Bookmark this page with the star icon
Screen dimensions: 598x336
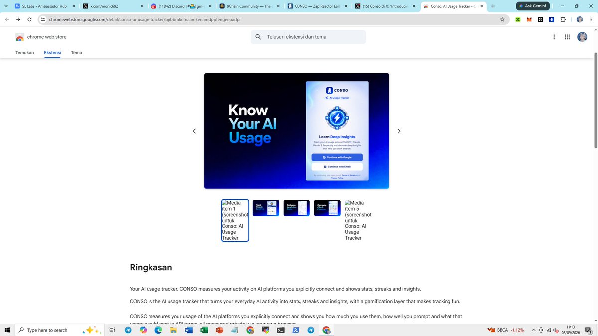coord(502,19)
